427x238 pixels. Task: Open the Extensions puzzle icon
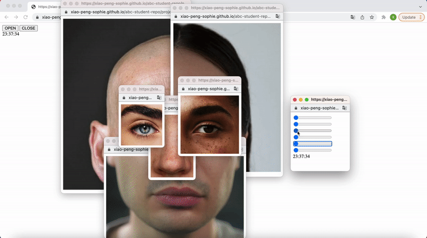point(384,17)
